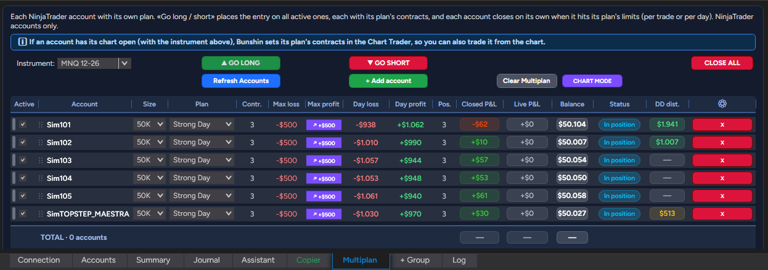Click the red GO SHORT button
This screenshot has height=270, width=768.
point(388,63)
